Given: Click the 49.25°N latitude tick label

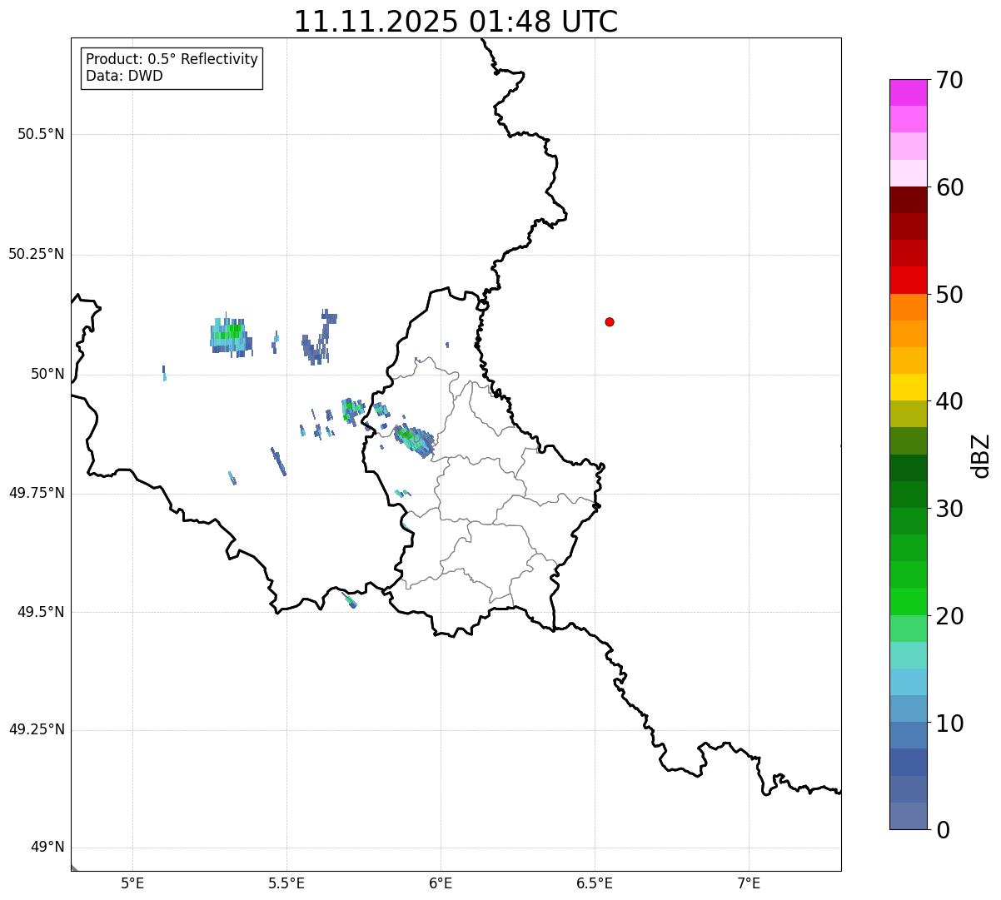Looking at the screenshot, I should [x=37, y=730].
